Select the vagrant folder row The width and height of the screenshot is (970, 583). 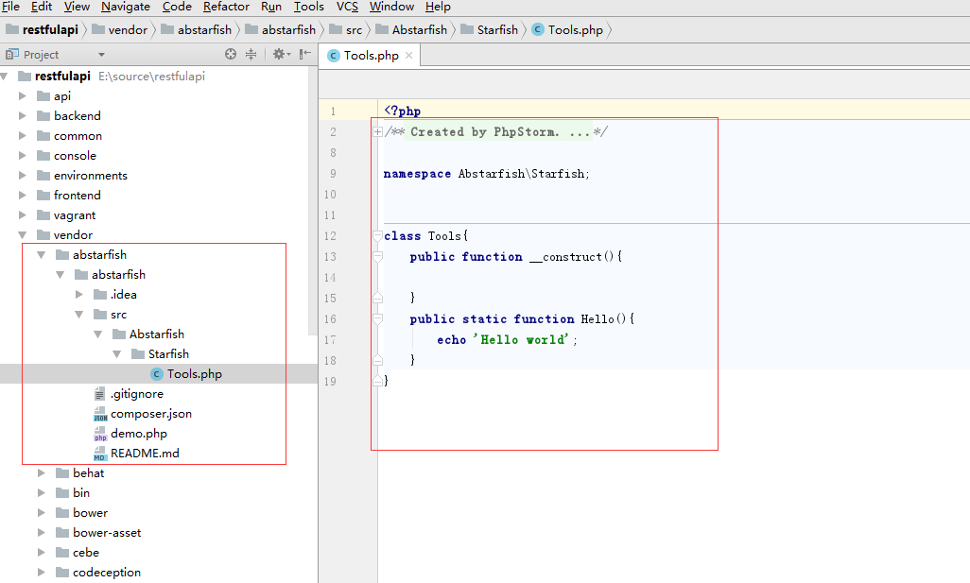(x=75, y=215)
